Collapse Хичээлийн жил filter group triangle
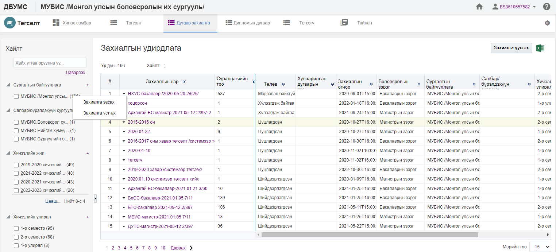 (x=8, y=153)
